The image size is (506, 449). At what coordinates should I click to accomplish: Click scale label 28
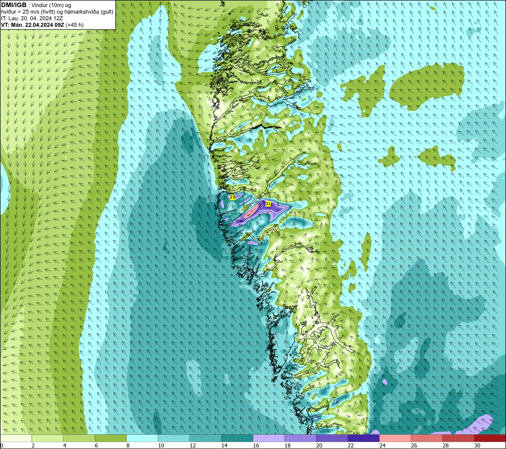[x=446, y=445]
